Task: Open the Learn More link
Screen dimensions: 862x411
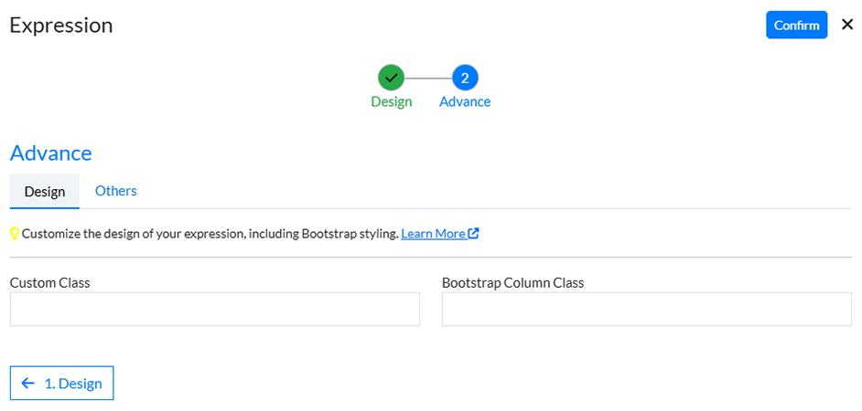Action: pyautogui.click(x=433, y=234)
